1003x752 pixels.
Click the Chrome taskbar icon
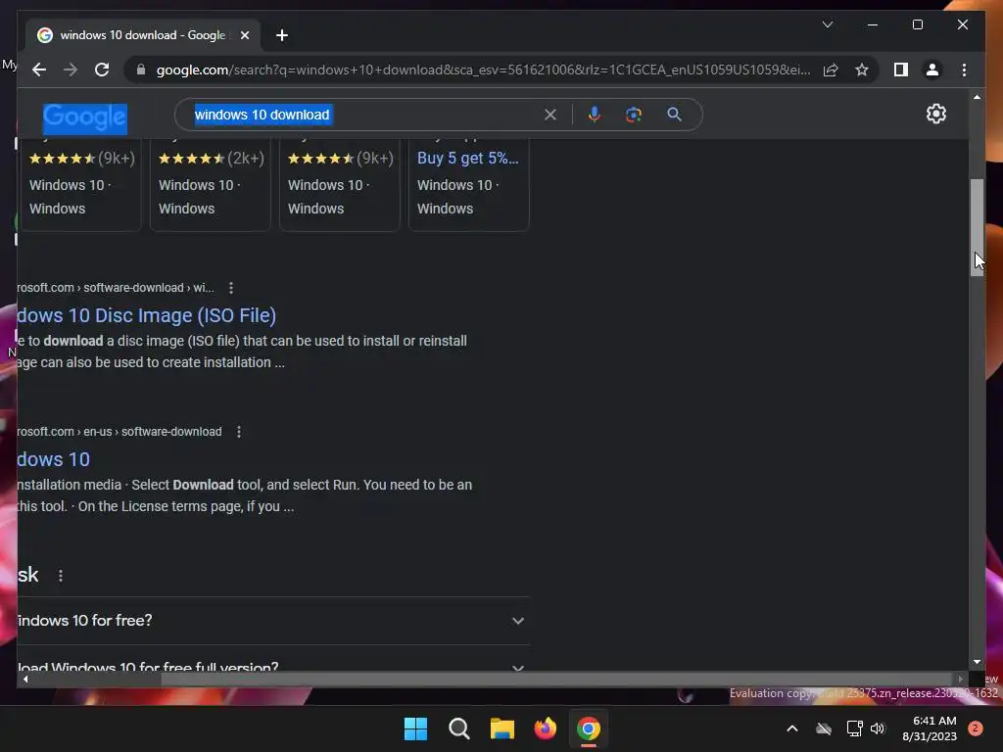(x=589, y=728)
